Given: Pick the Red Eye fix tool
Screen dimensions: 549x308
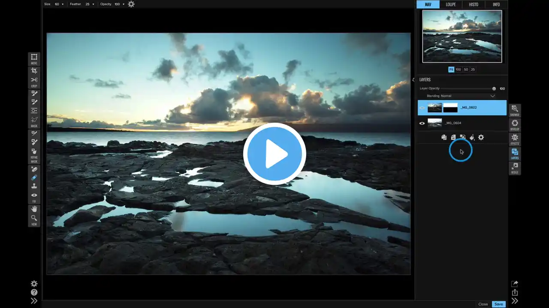Looking at the screenshot, I should pos(34,195).
